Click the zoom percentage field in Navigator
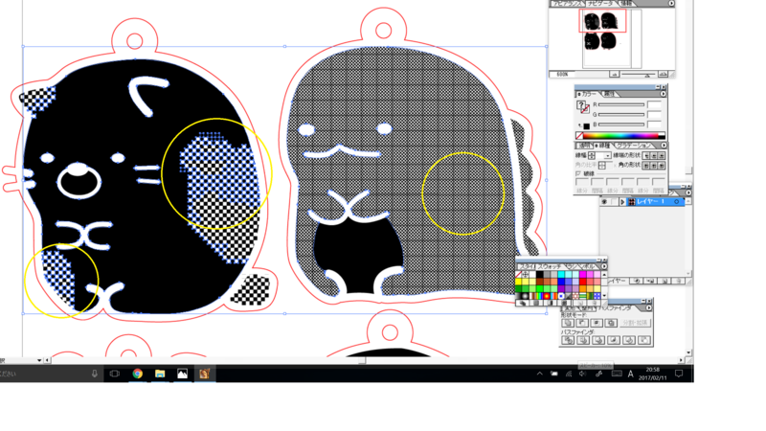The height and width of the screenshot is (431, 766). click(562, 75)
